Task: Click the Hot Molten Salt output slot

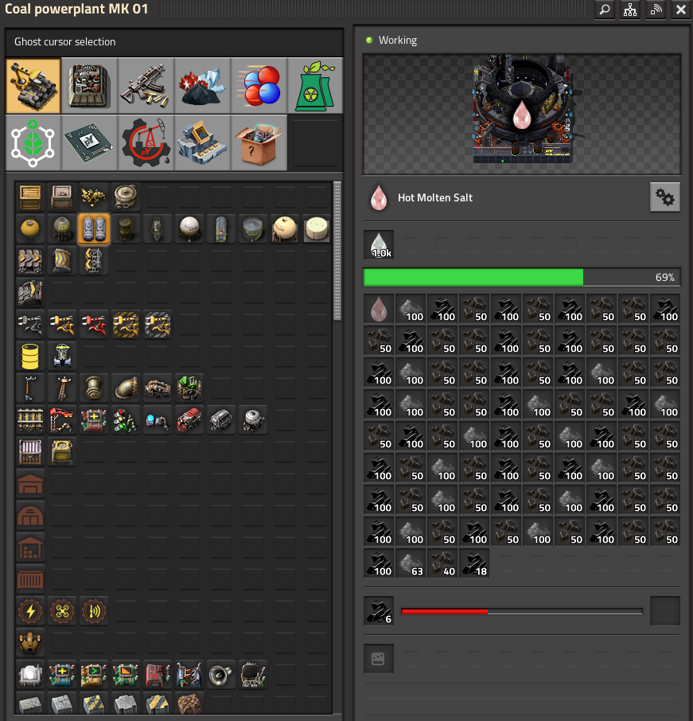Action: point(379,309)
